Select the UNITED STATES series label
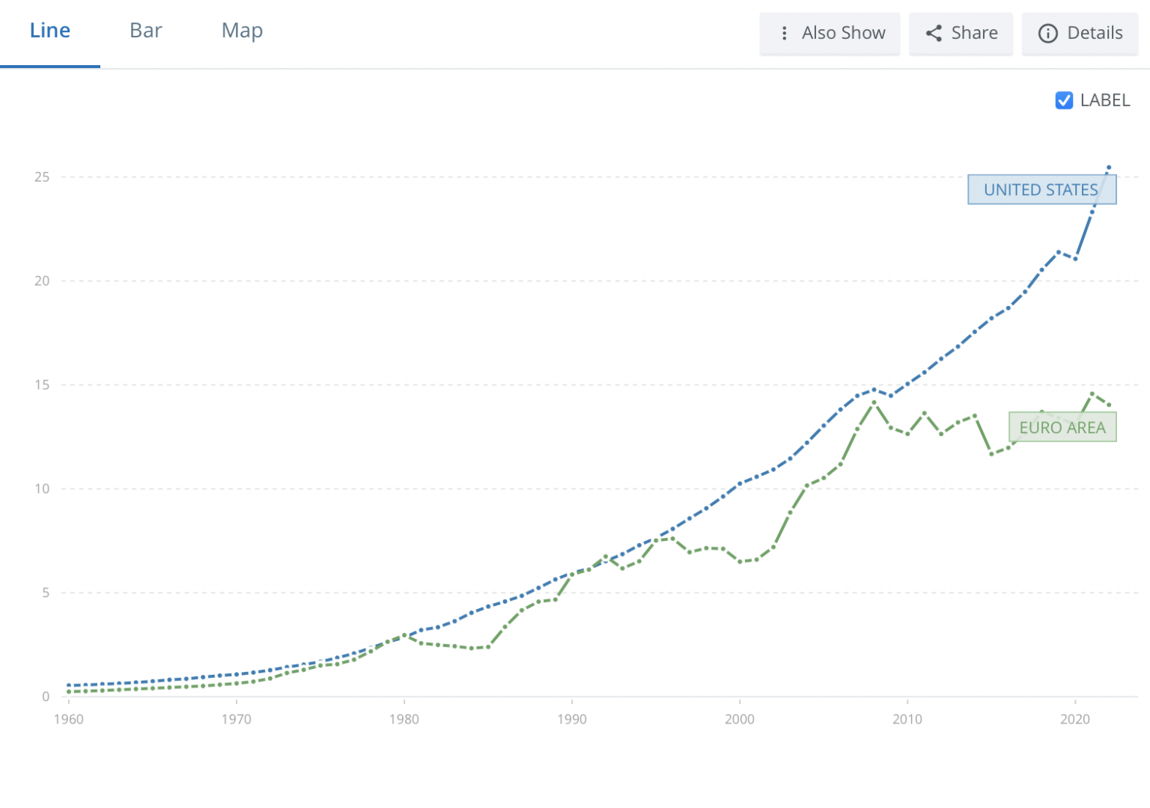 pos(1041,189)
